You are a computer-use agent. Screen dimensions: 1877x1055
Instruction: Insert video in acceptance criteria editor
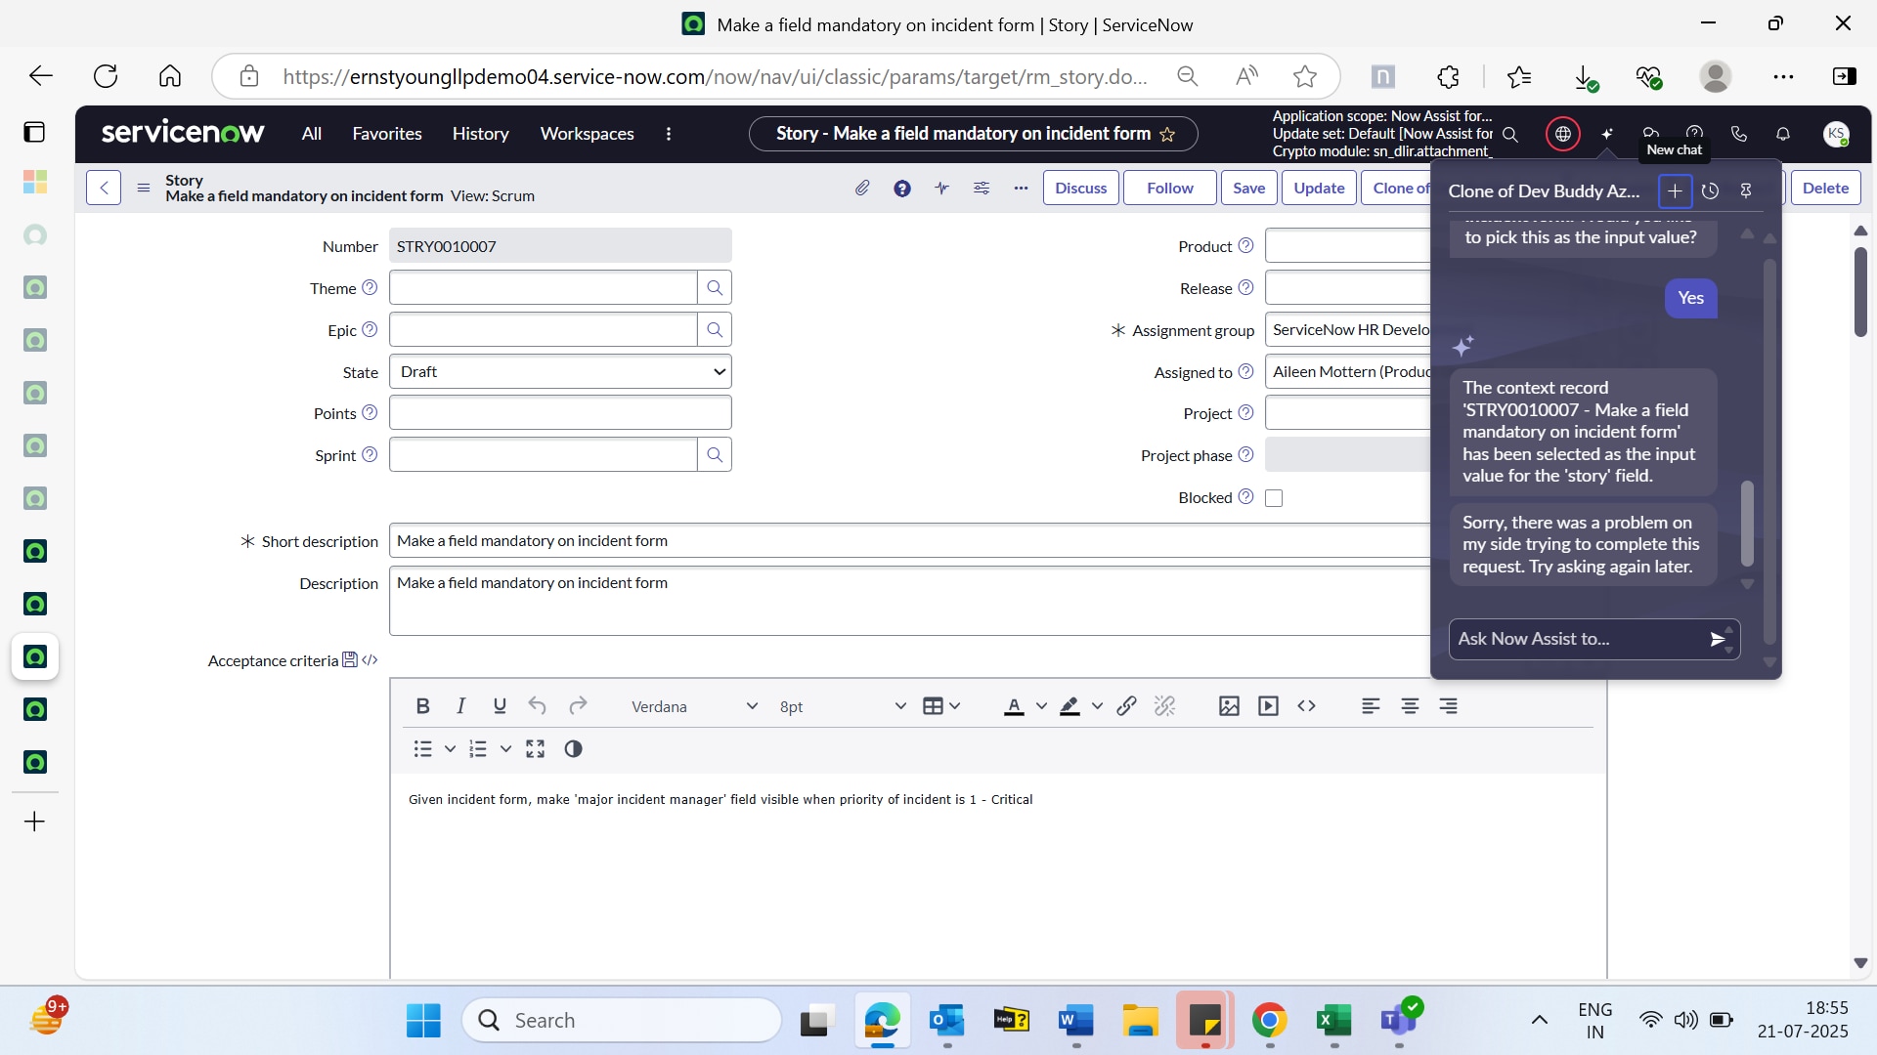[1268, 706]
